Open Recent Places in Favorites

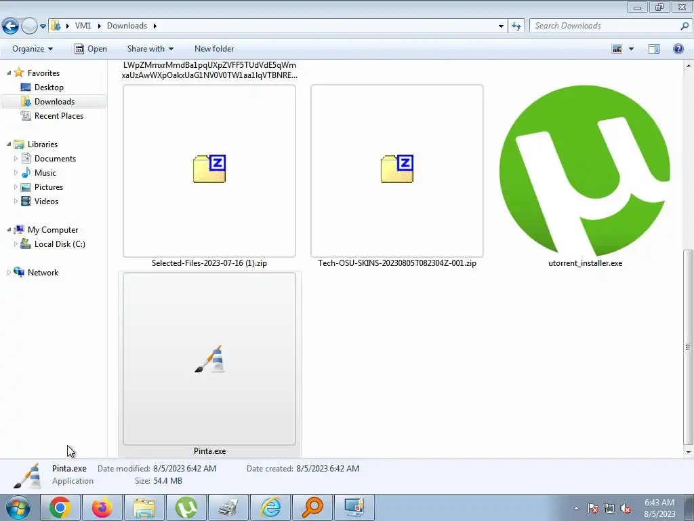point(59,115)
